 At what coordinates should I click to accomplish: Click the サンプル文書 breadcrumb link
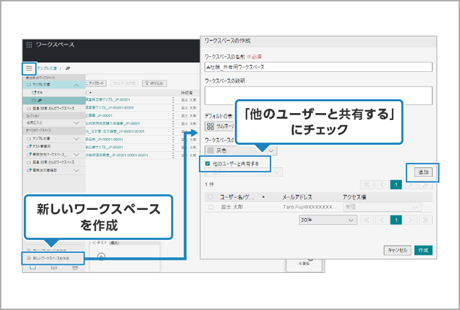point(47,69)
